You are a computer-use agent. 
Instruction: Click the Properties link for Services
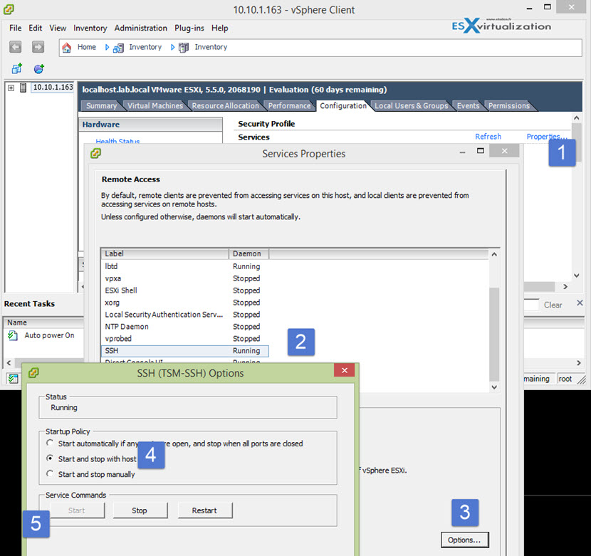[x=545, y=137]
